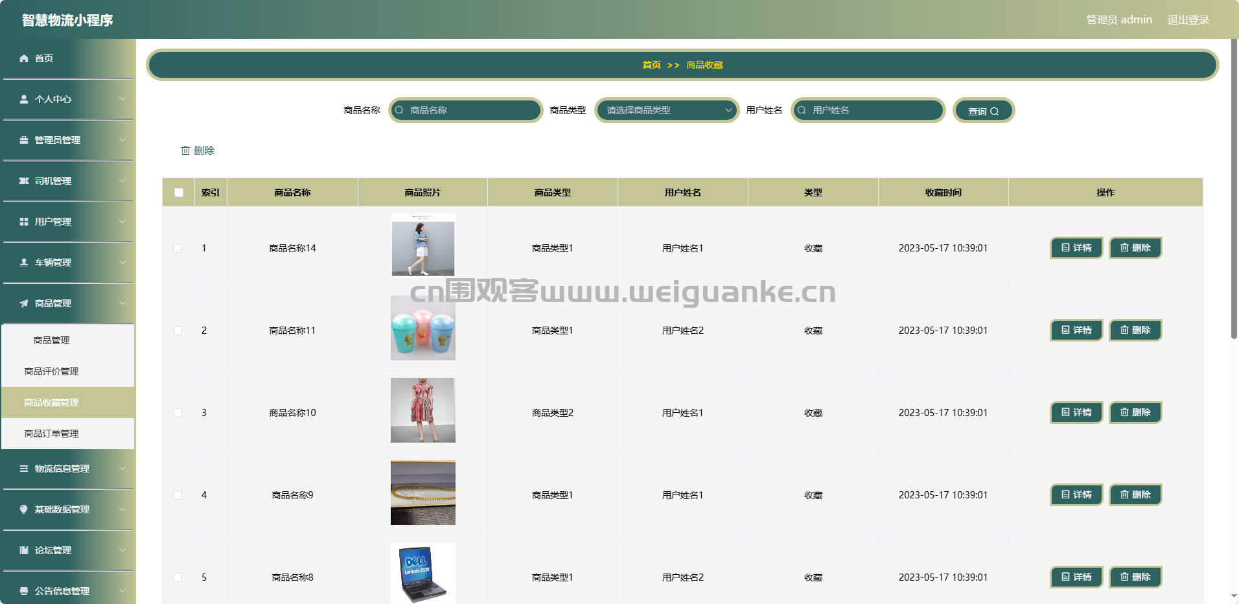Click the 司机管理 sidebar icon
The height and width of the screenshot is (604, 1239).
(x=24, y=181)
